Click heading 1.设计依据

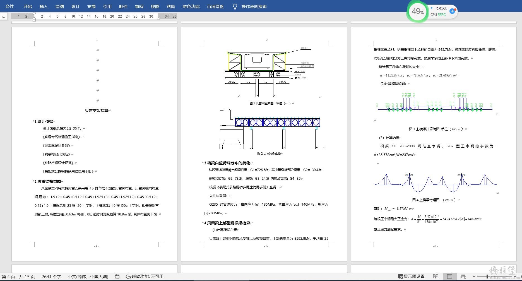[x=44, y=121]
